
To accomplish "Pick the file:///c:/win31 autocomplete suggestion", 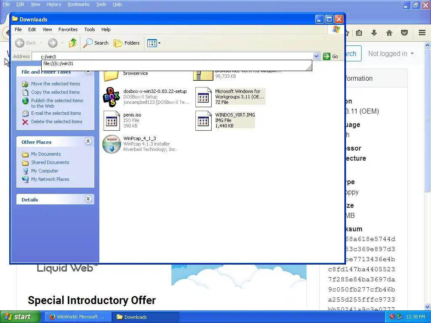I will (x=176, y=64).
